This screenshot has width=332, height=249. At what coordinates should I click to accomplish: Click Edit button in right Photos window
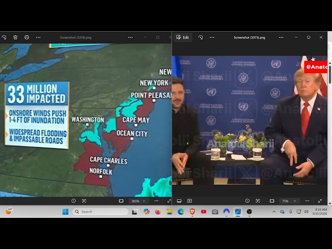click(183, 37)
